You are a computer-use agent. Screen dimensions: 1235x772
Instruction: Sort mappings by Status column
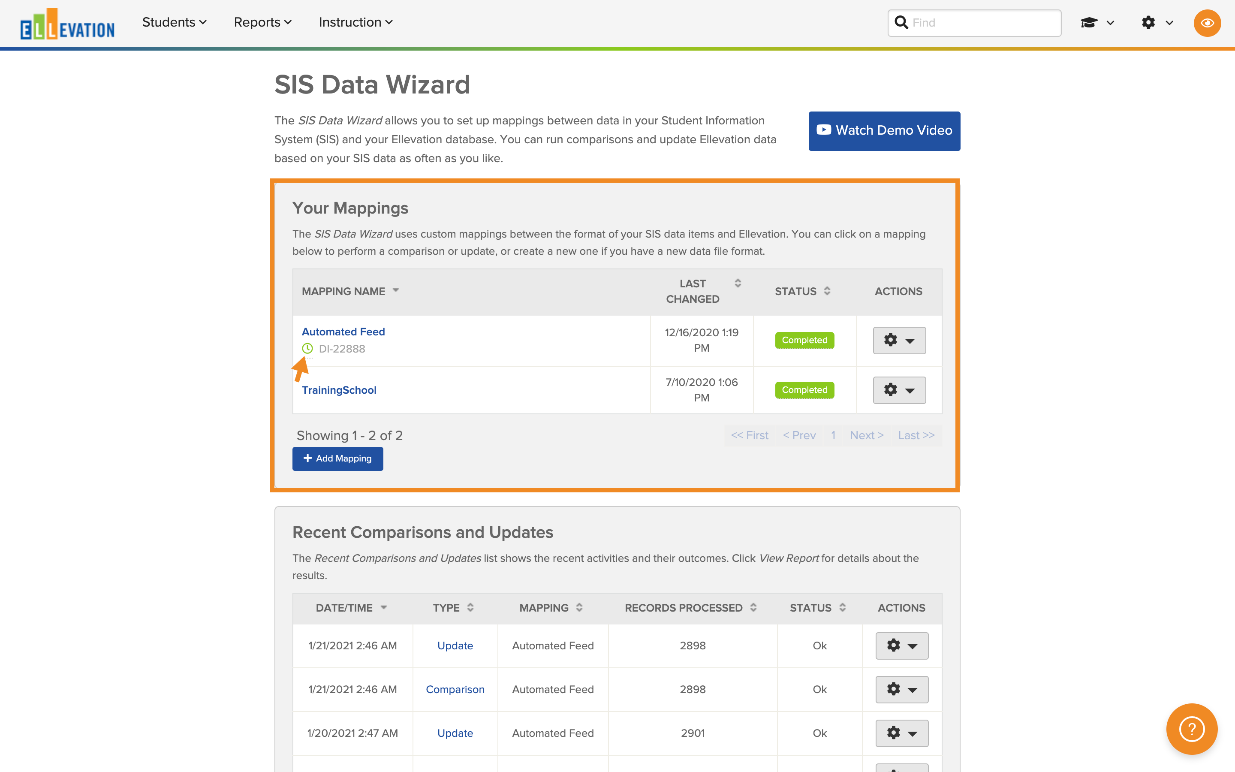pyautogui.click(x=803, y=291)
